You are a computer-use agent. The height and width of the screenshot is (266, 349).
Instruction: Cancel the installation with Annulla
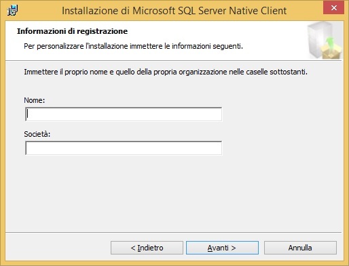300,248
